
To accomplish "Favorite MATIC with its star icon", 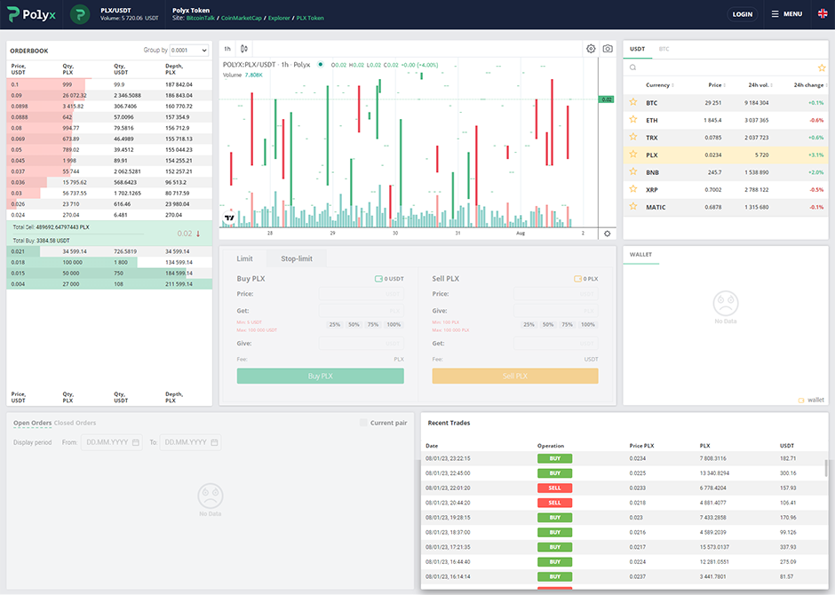I will click(633, 207).
